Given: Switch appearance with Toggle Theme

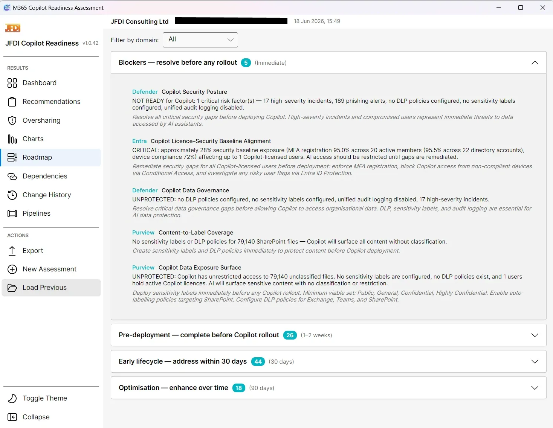Looking at the screenshot, I should [x=51, y=398].
